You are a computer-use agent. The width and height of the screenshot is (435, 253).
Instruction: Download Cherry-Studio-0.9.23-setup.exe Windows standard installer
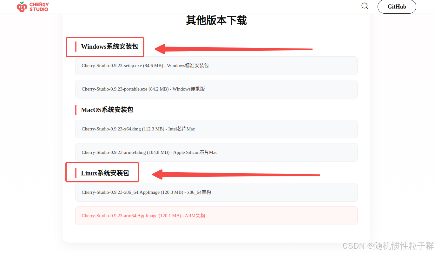(x=216, y=66)
